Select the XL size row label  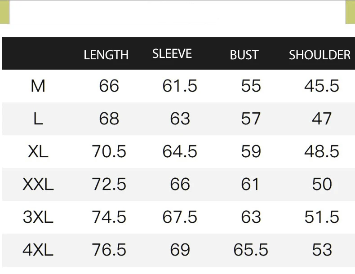[x=38, y=151]
